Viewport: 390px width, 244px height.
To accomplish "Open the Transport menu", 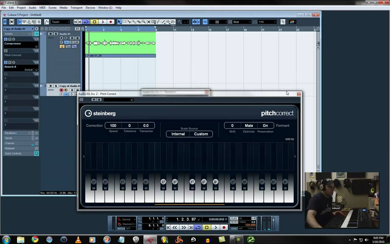I will click(76, 7).
